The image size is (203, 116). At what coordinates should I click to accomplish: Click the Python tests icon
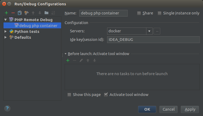click(x=11, y=31)
